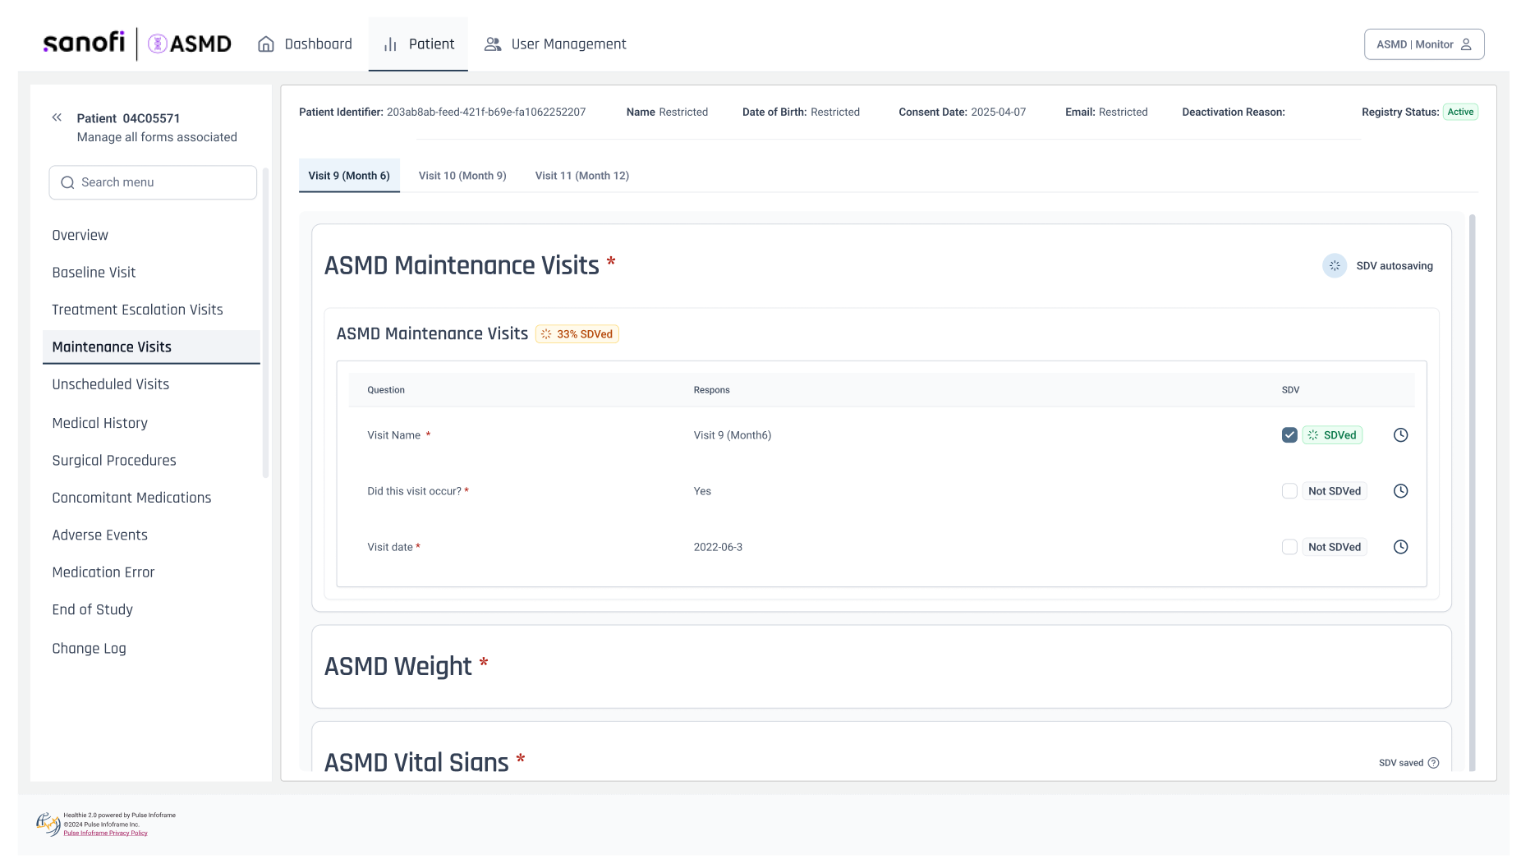Expand the ASMD Vital Signs section
1521x859 pixels.
[881, 748]
